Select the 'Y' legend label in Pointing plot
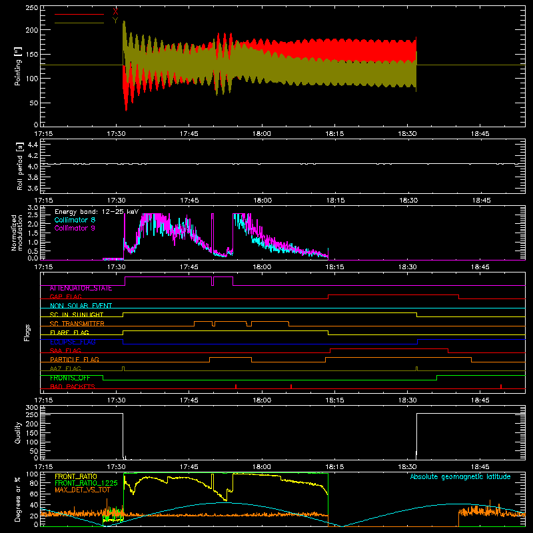Image resolution: width=533 pixels, height=533 pixels. 115,21
